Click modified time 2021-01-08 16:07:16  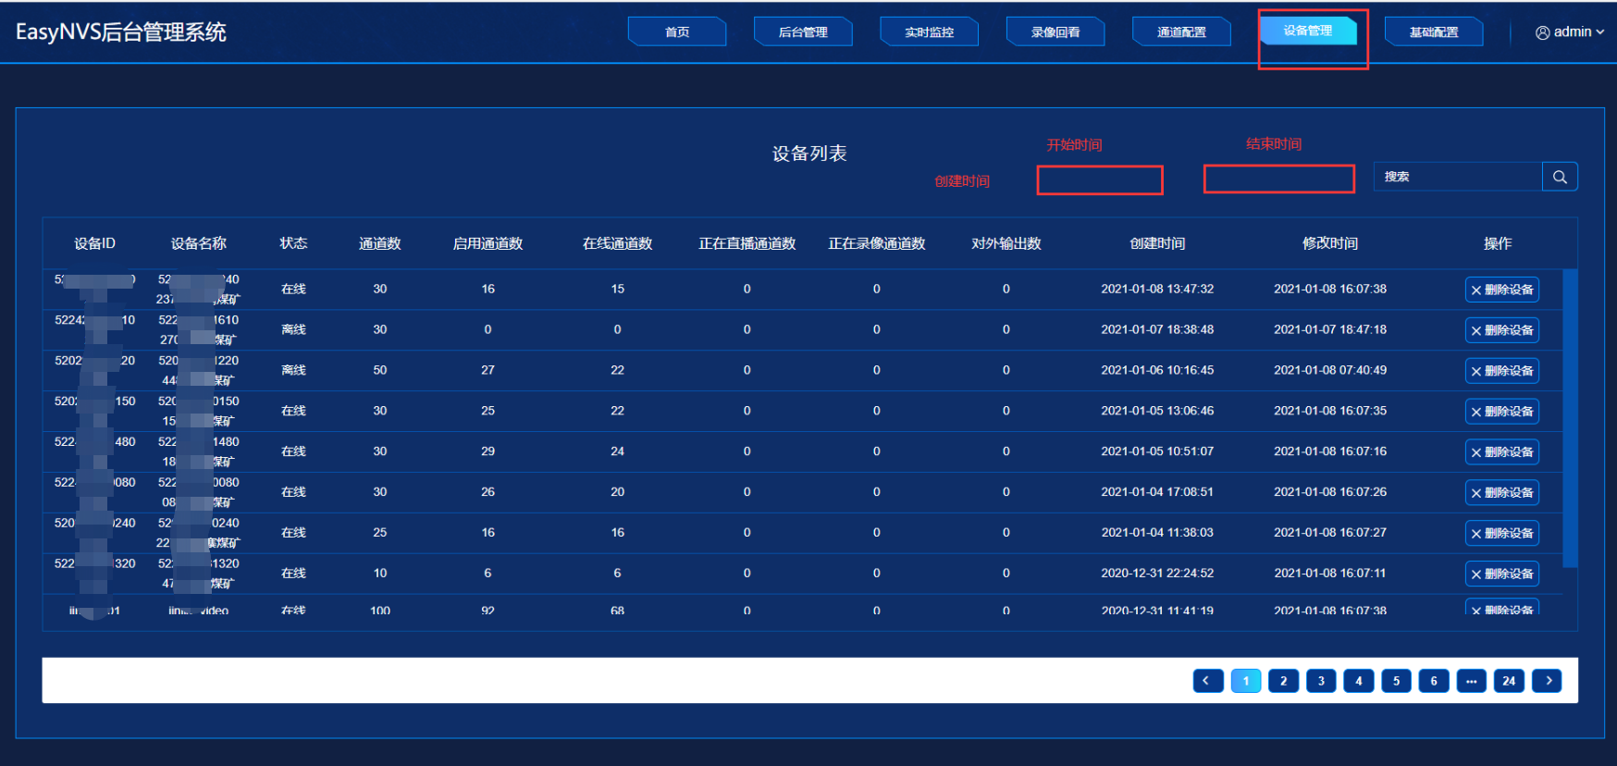tap(1330, 451)
